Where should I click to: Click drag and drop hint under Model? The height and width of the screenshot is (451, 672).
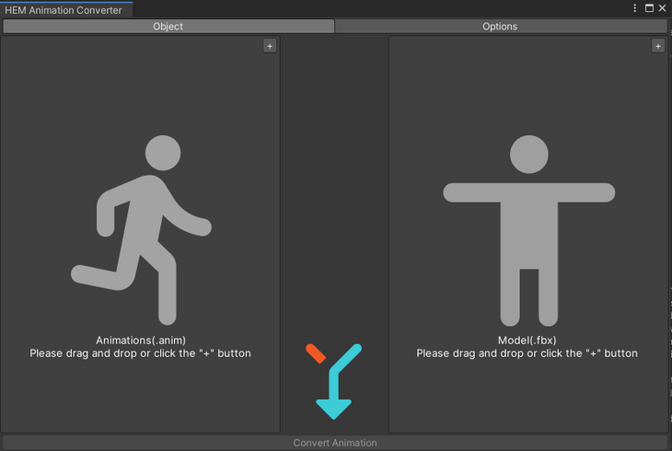(527, 353)
